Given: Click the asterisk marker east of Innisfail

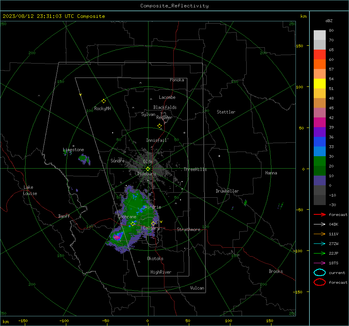Looking at the screenshot, I should [184, 133].
